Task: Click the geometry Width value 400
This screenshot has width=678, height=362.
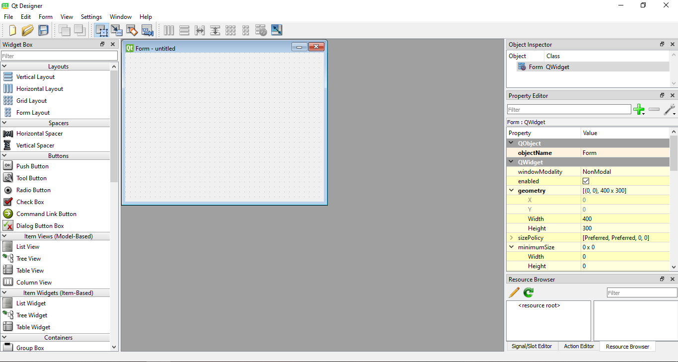Action: click(625, 219)
